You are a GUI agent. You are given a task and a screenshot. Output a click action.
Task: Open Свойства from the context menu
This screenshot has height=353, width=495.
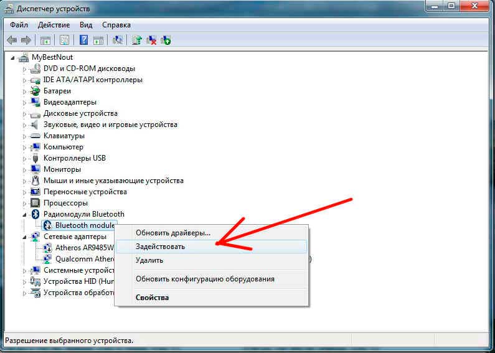[x=212, y=298]
